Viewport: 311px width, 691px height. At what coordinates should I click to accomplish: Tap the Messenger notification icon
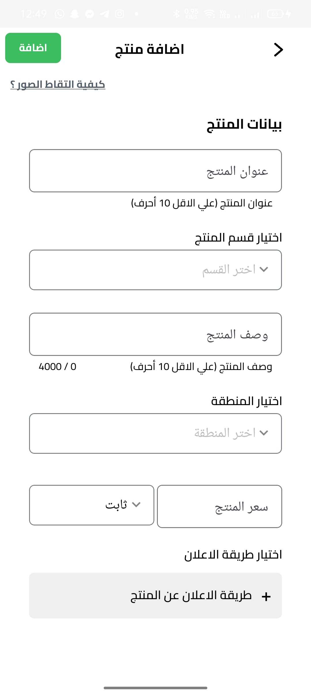tap(90, 14)
